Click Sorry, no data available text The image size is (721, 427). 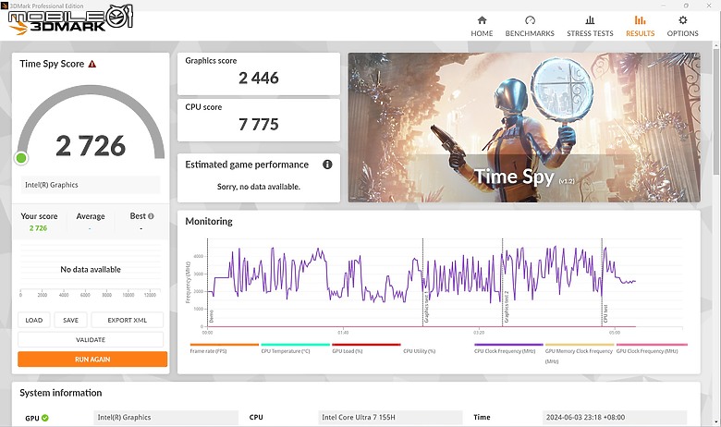tap(259, 187)
